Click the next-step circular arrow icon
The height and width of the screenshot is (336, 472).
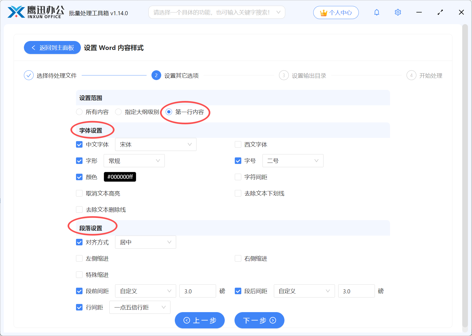[x=272, y=320]
